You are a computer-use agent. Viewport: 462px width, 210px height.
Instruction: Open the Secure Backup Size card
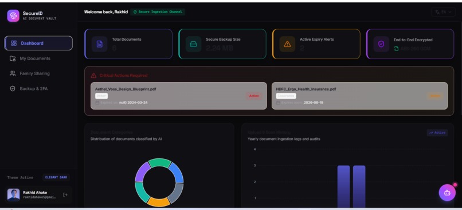point(222,44)
